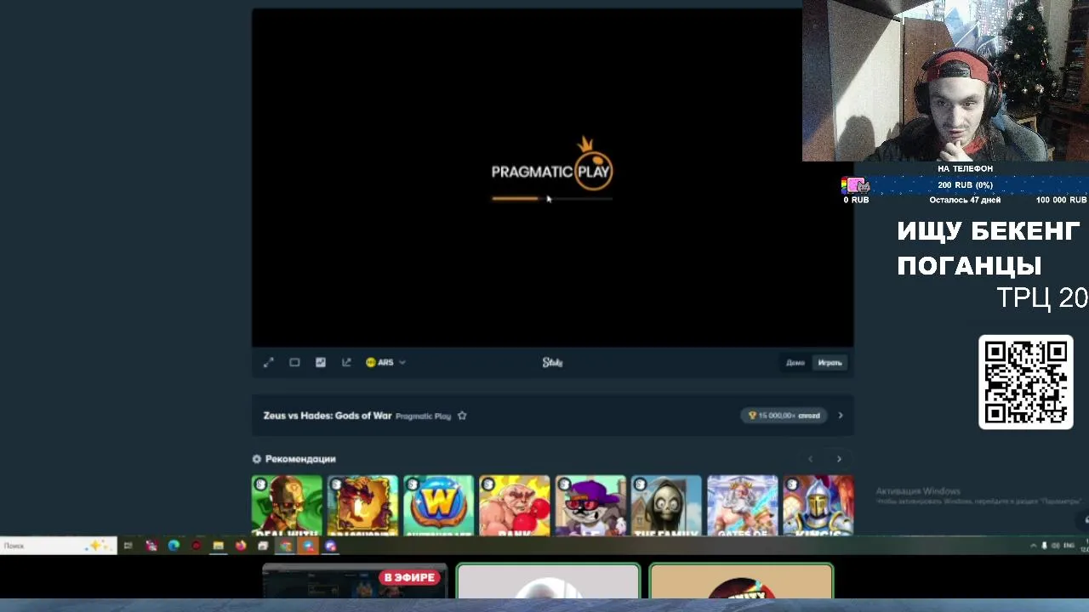Screen dimensions: 1089x612
Task: Open Task View on the taskbar
Action: tap(128, 546)
